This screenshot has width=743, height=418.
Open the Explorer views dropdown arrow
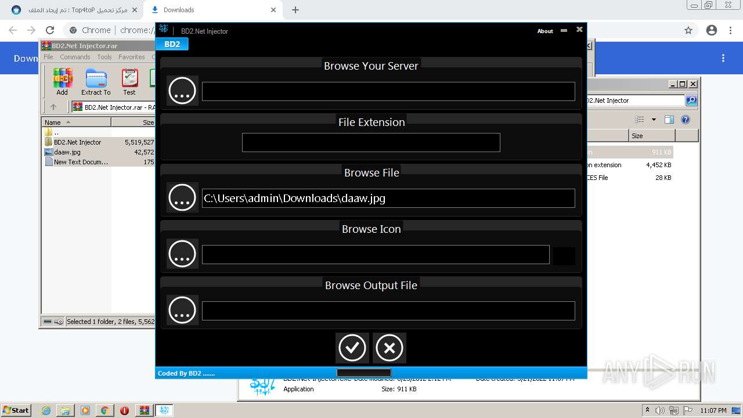(x=654, y=120)
